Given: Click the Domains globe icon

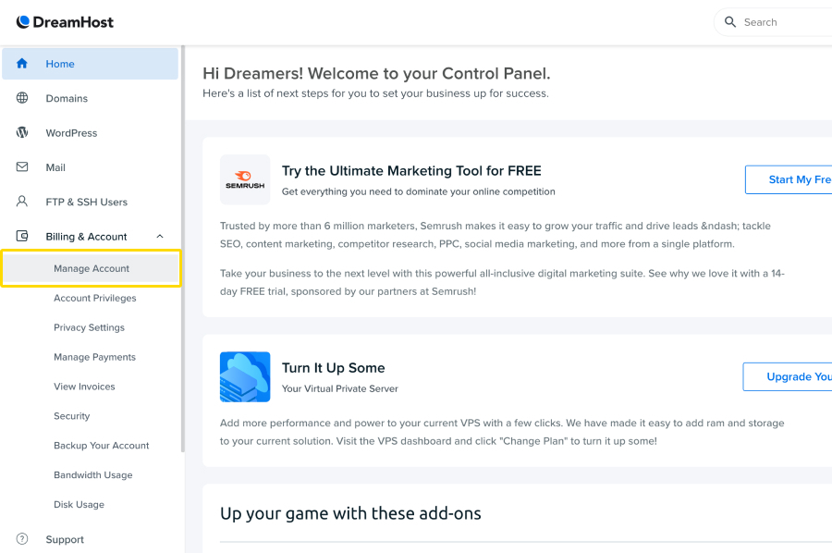Looking at the screenshot, I should pyautogui.click(x=22, y=98).
